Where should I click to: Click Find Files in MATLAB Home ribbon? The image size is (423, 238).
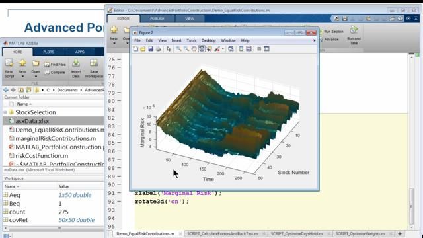pyautogui.click(x=55, y=65)
